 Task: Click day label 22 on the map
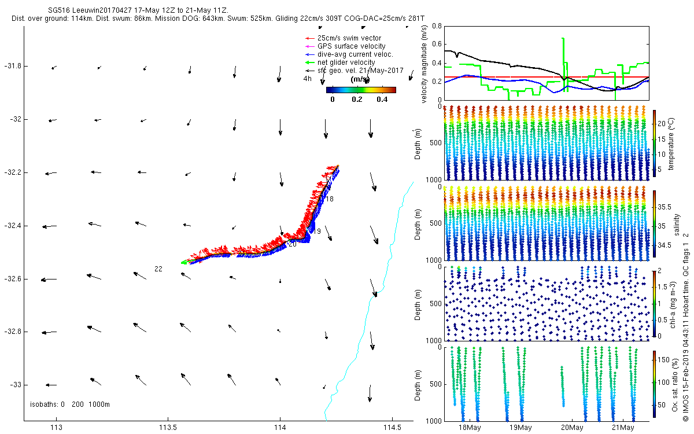(x=158, y=269)
